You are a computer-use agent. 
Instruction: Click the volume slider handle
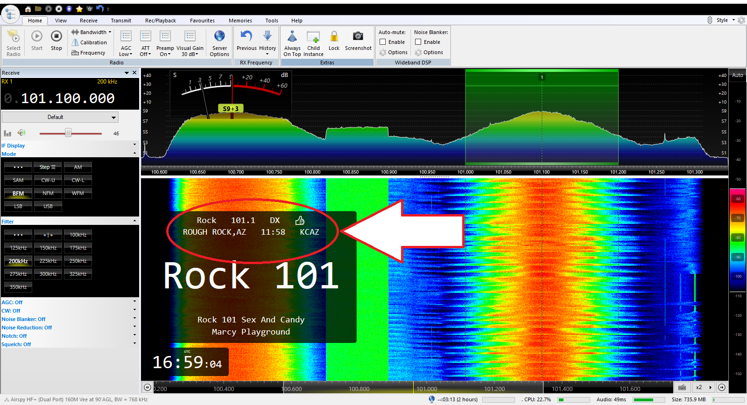[x=68, y=133]
